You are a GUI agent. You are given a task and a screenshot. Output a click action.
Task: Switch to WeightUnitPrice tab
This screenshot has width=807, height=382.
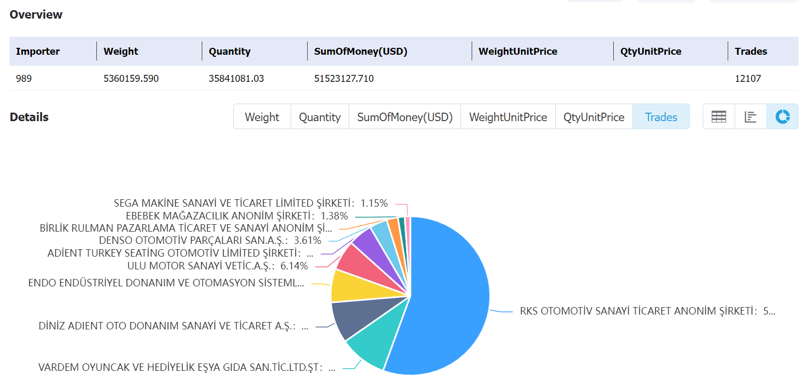[x=508, y=117]
